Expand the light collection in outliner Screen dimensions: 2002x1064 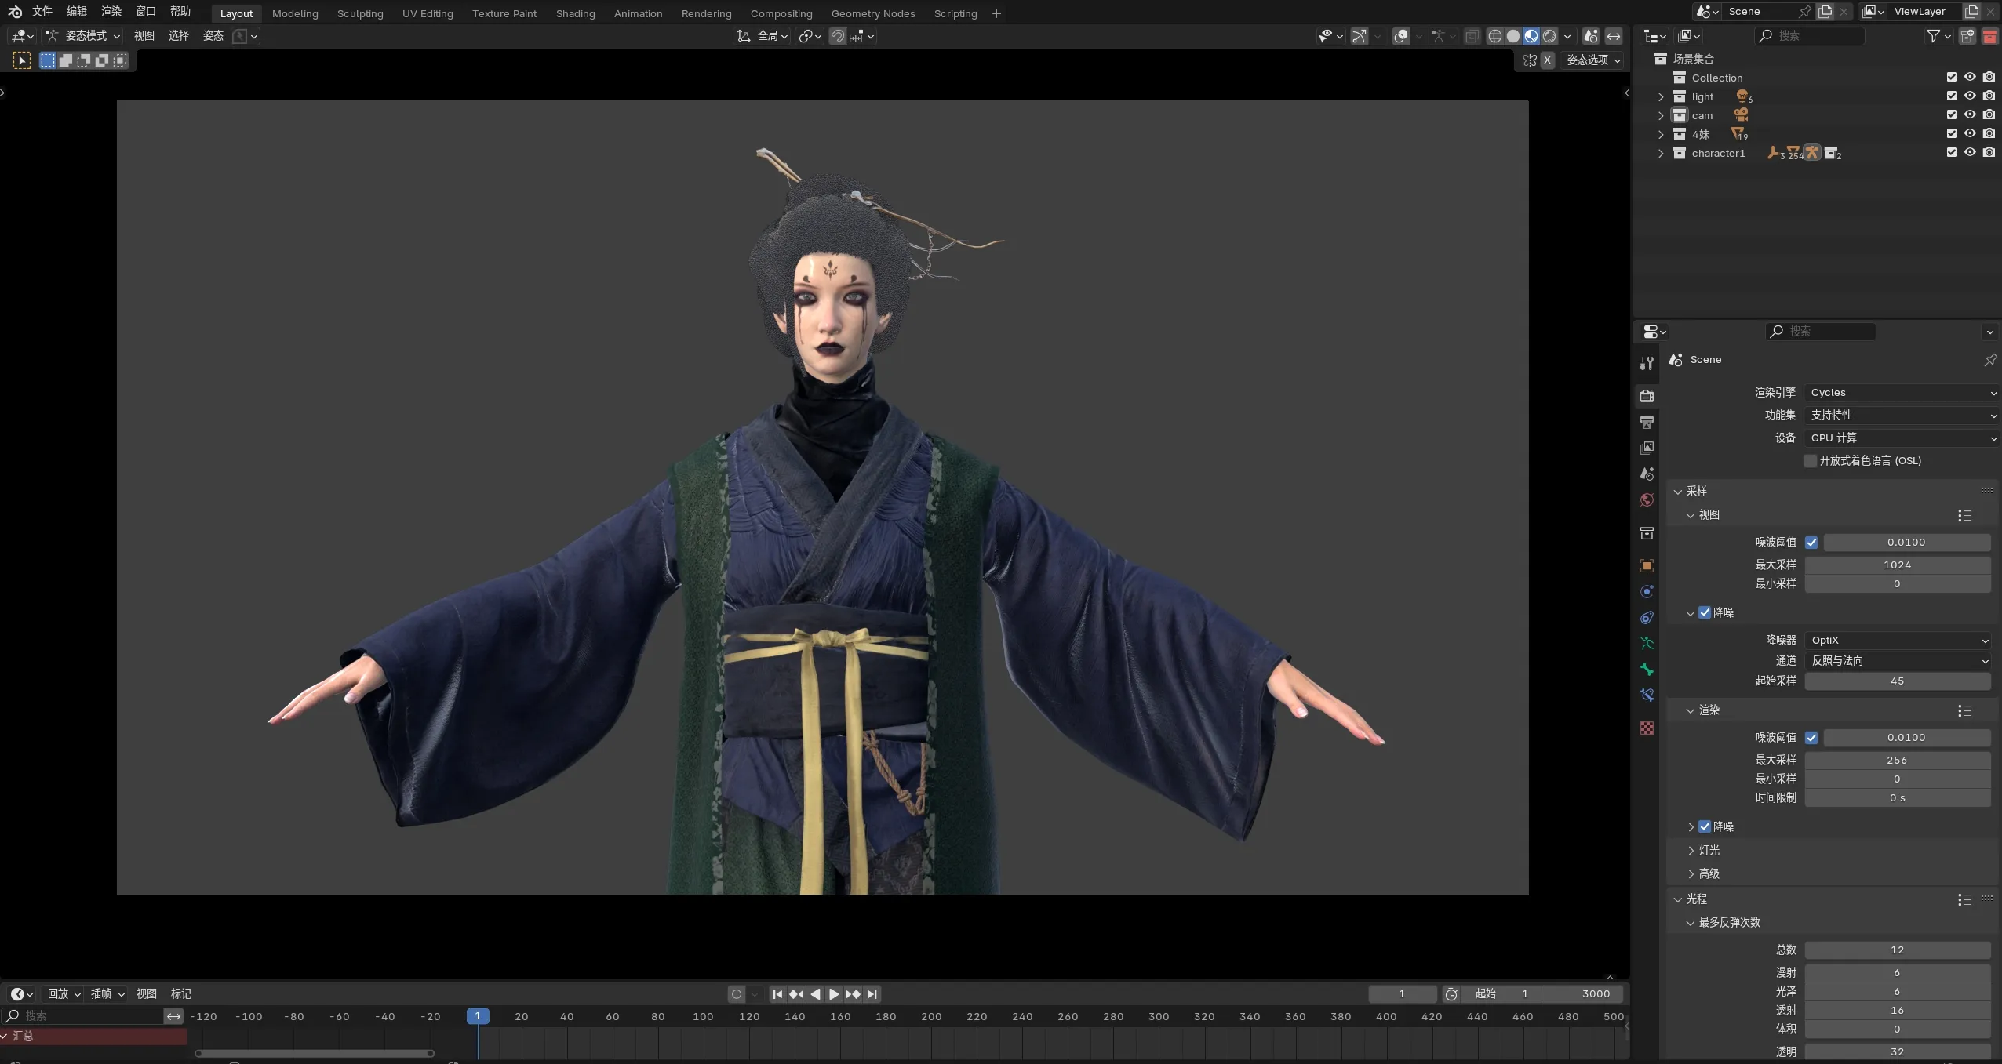pos(1660,96)
